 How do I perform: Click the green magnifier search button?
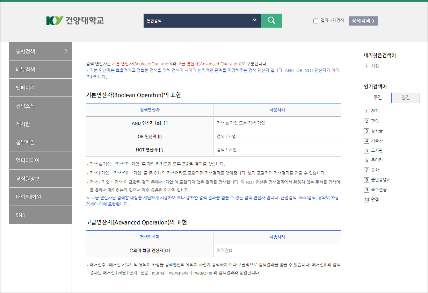(x=271, y=21)
